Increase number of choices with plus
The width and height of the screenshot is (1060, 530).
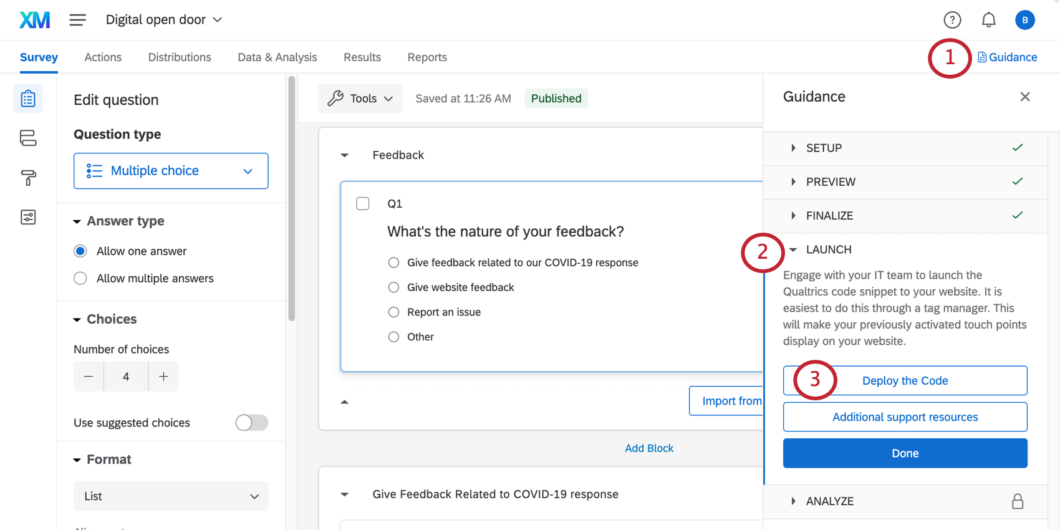coord(163,377)
